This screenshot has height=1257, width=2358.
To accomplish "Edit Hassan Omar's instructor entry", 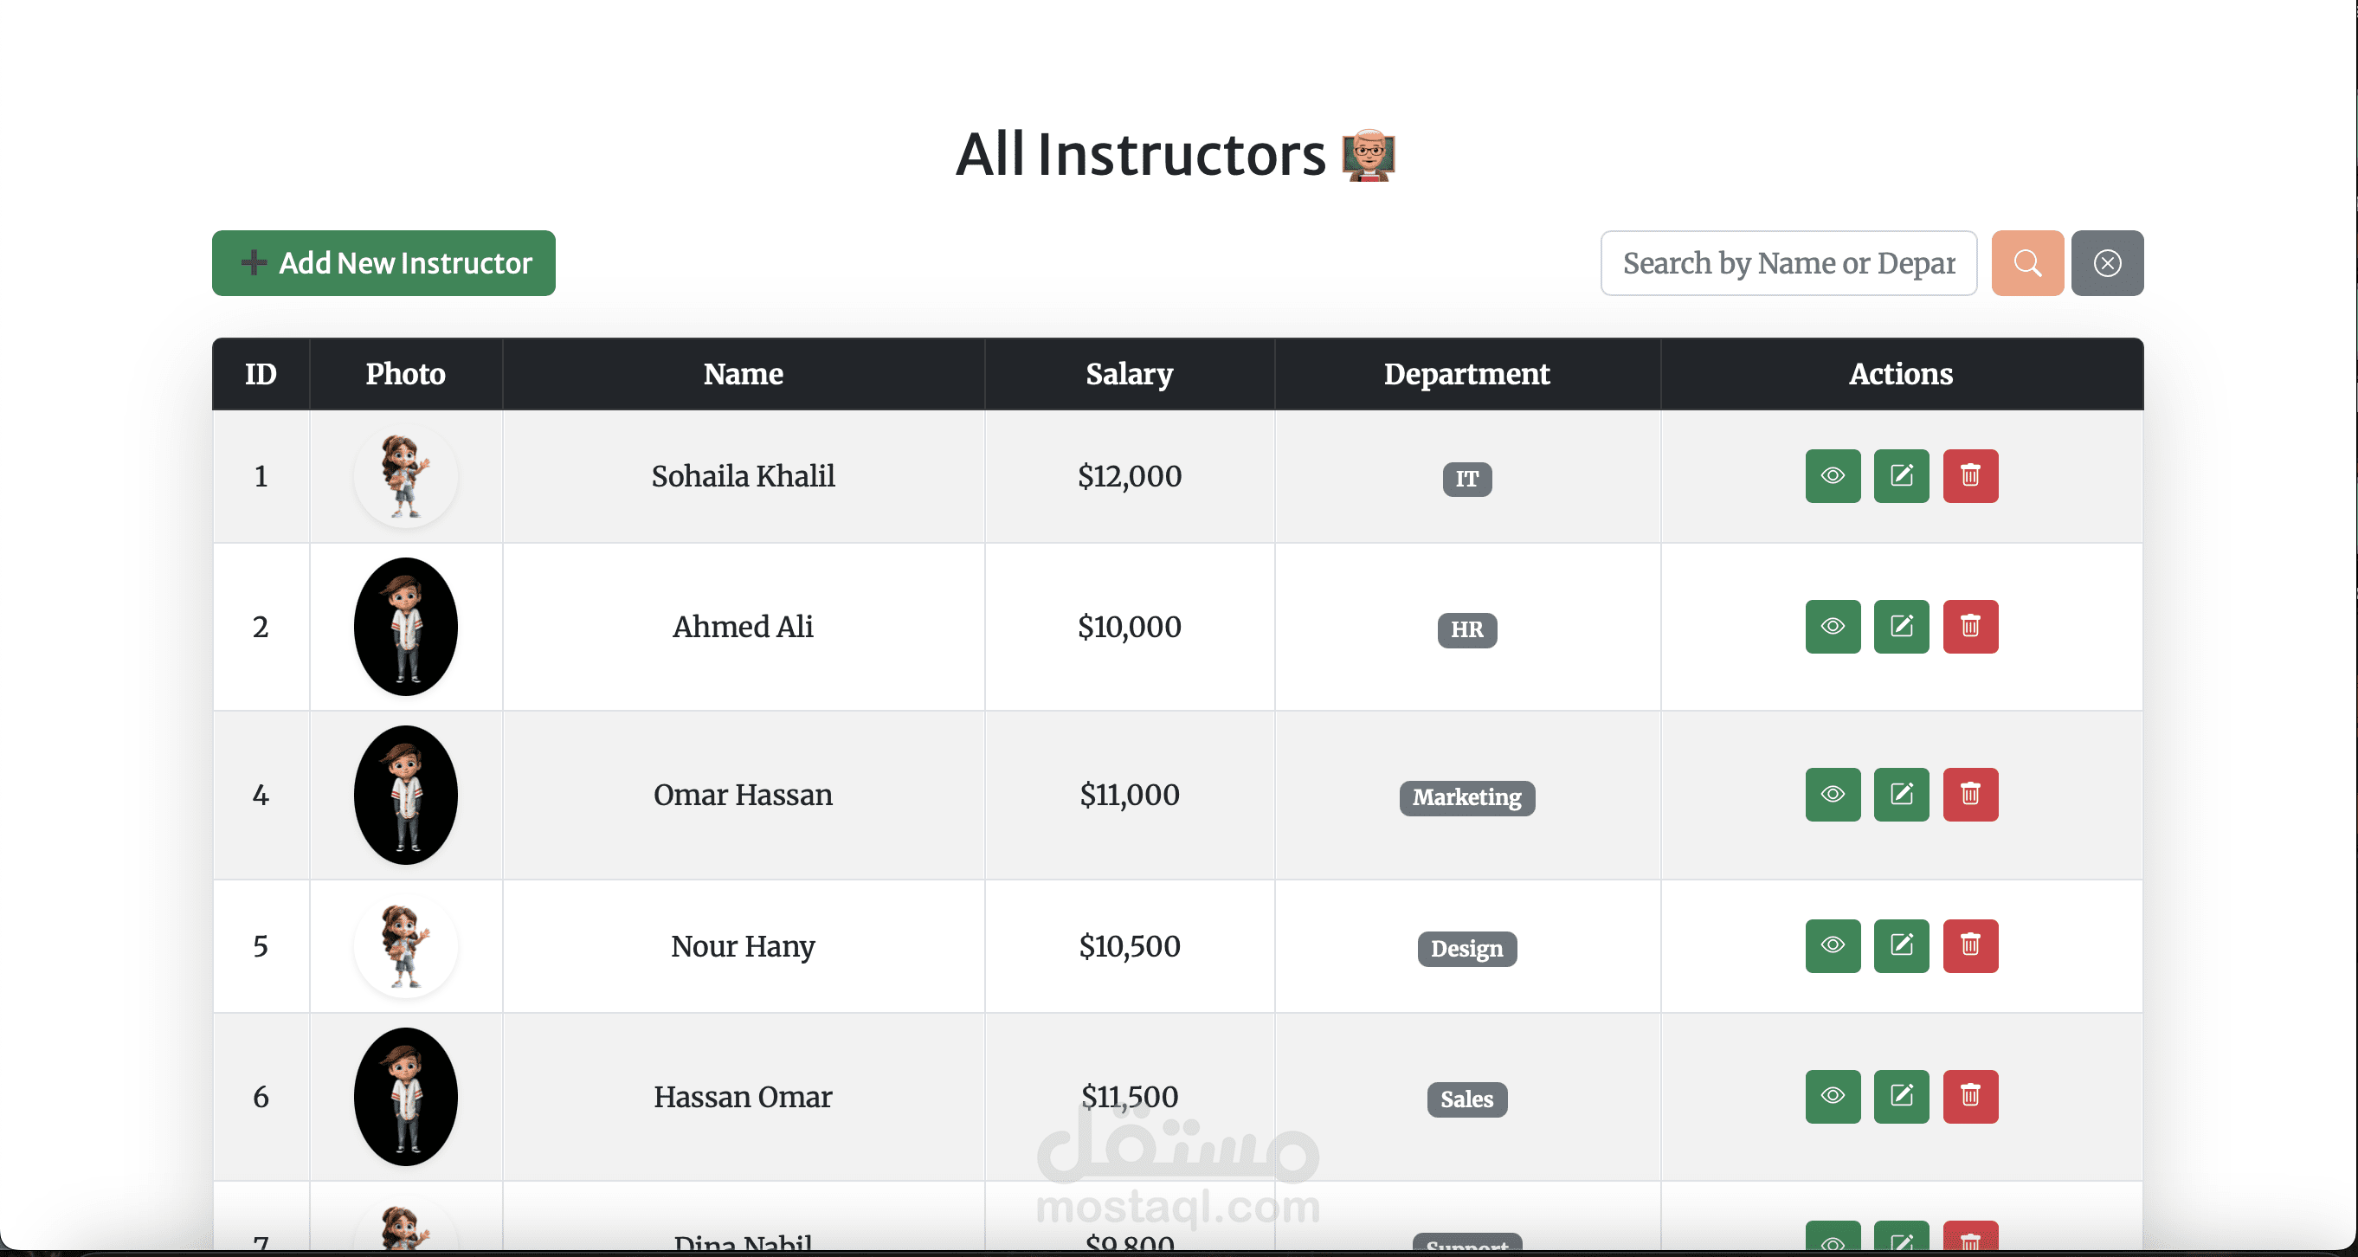I will pos(1900,1096).
